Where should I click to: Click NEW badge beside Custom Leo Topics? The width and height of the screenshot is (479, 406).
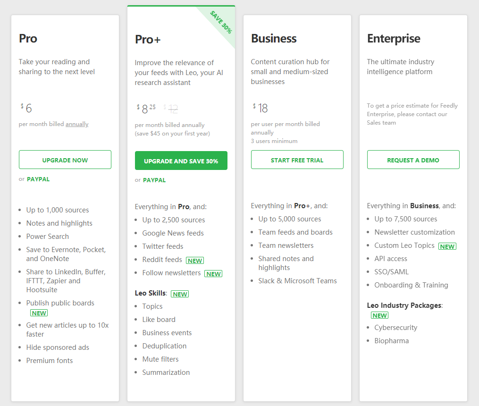point(447,246)
